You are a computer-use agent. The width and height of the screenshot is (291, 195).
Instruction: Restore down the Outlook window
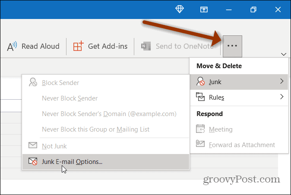pos(253,9)
